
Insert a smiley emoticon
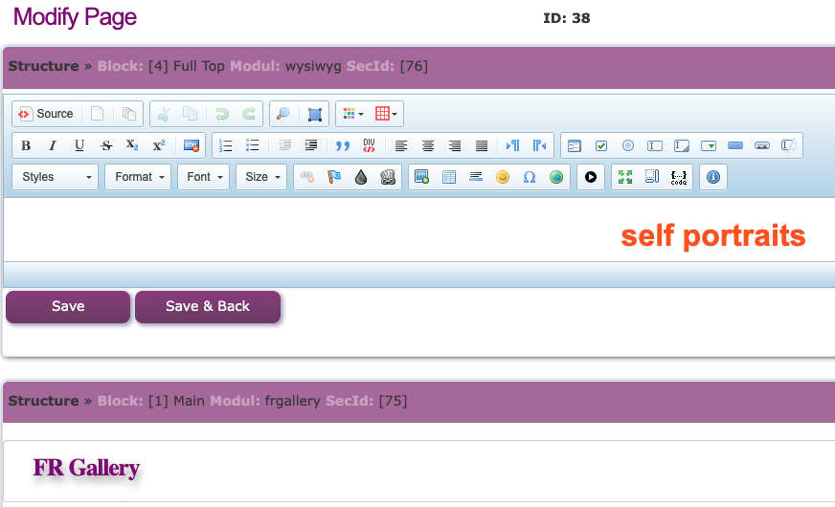(x=502, y=177)
